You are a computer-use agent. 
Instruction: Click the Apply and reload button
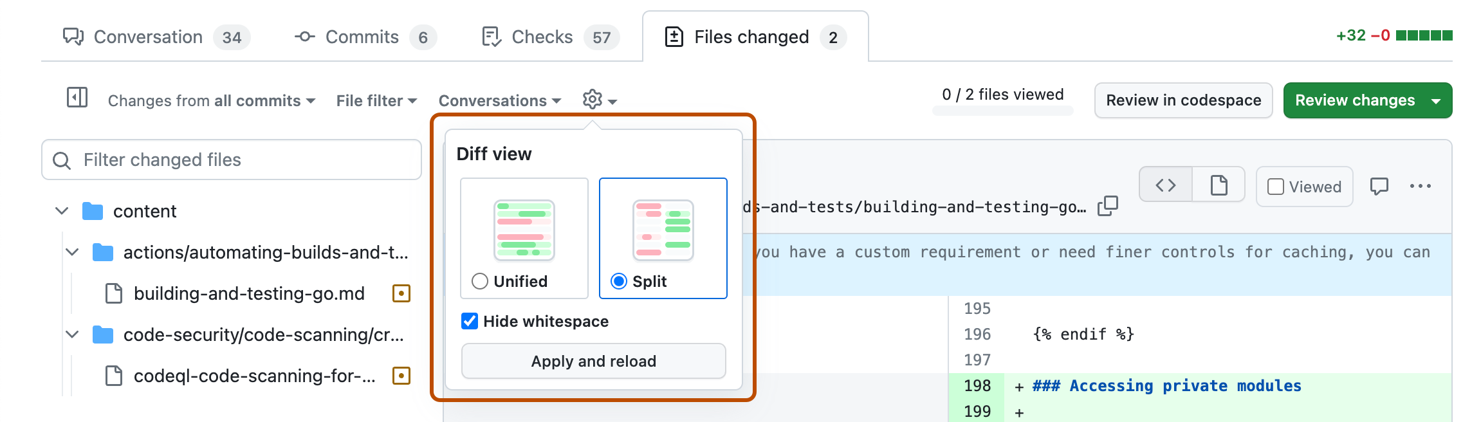coord(593,361)
